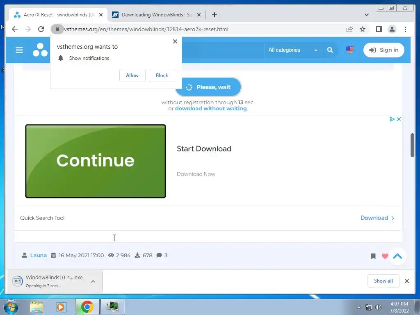Show hidden system tray icons
The image size is (420, 315).
(358, 307)
